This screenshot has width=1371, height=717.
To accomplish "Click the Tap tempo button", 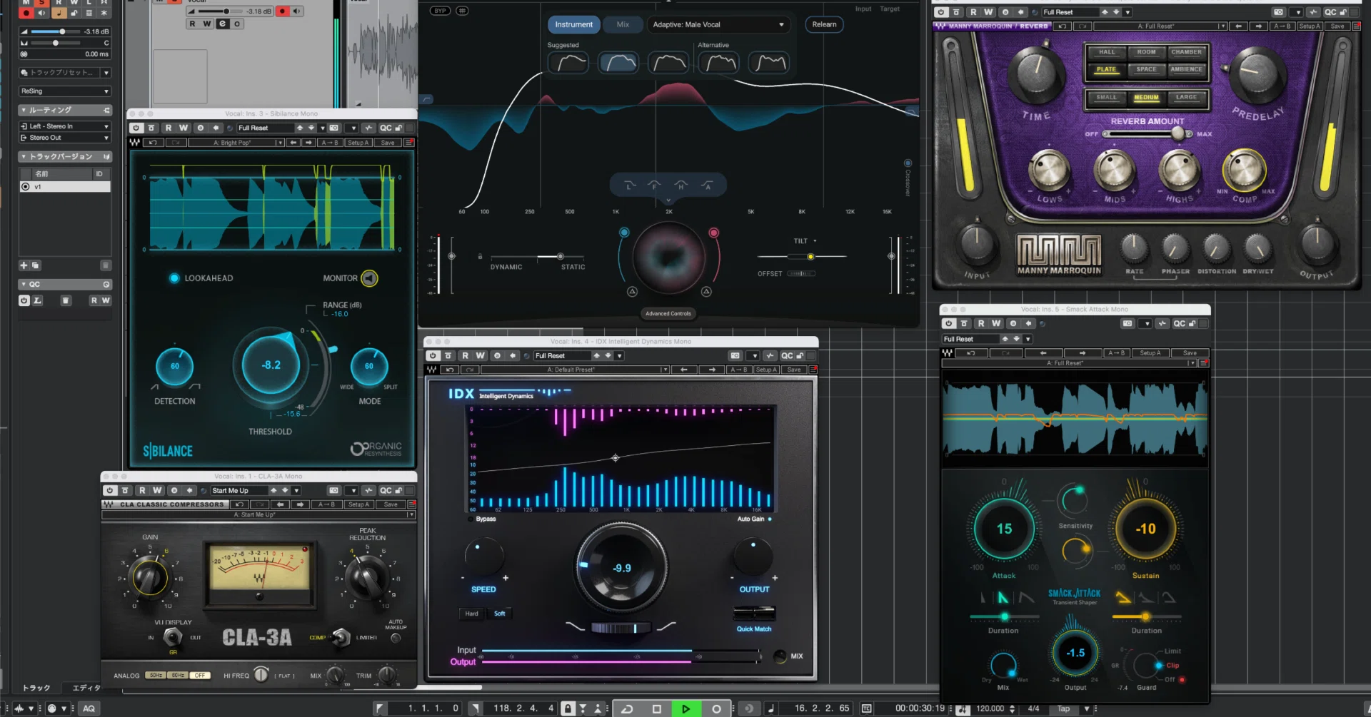I will coord(1064,708).
